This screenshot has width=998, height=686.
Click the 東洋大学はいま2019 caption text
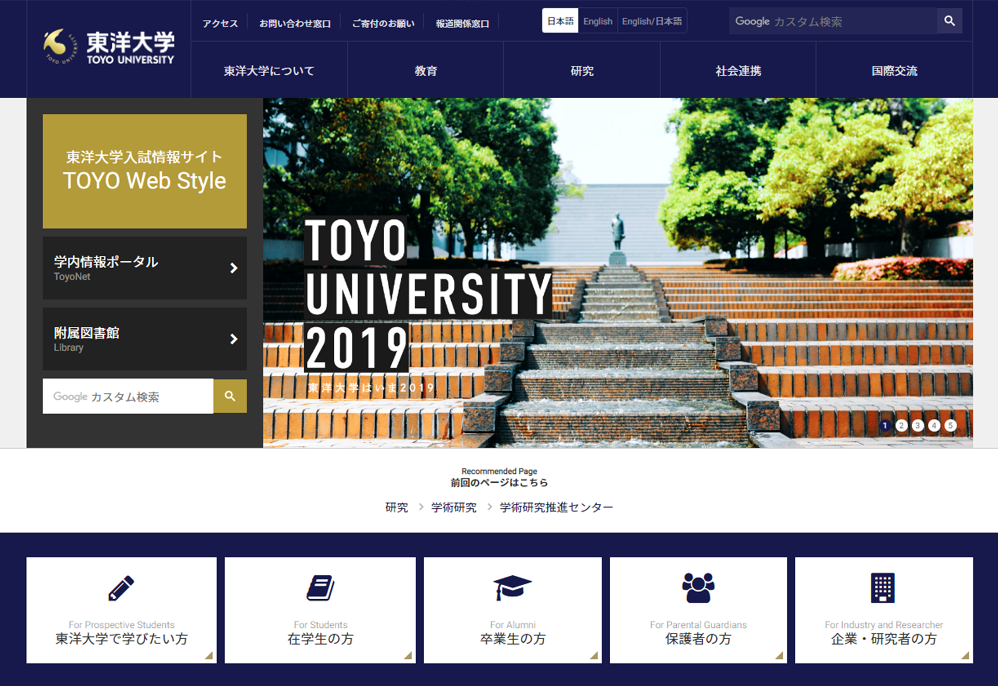pyautogui.click(x=371, y=388)
